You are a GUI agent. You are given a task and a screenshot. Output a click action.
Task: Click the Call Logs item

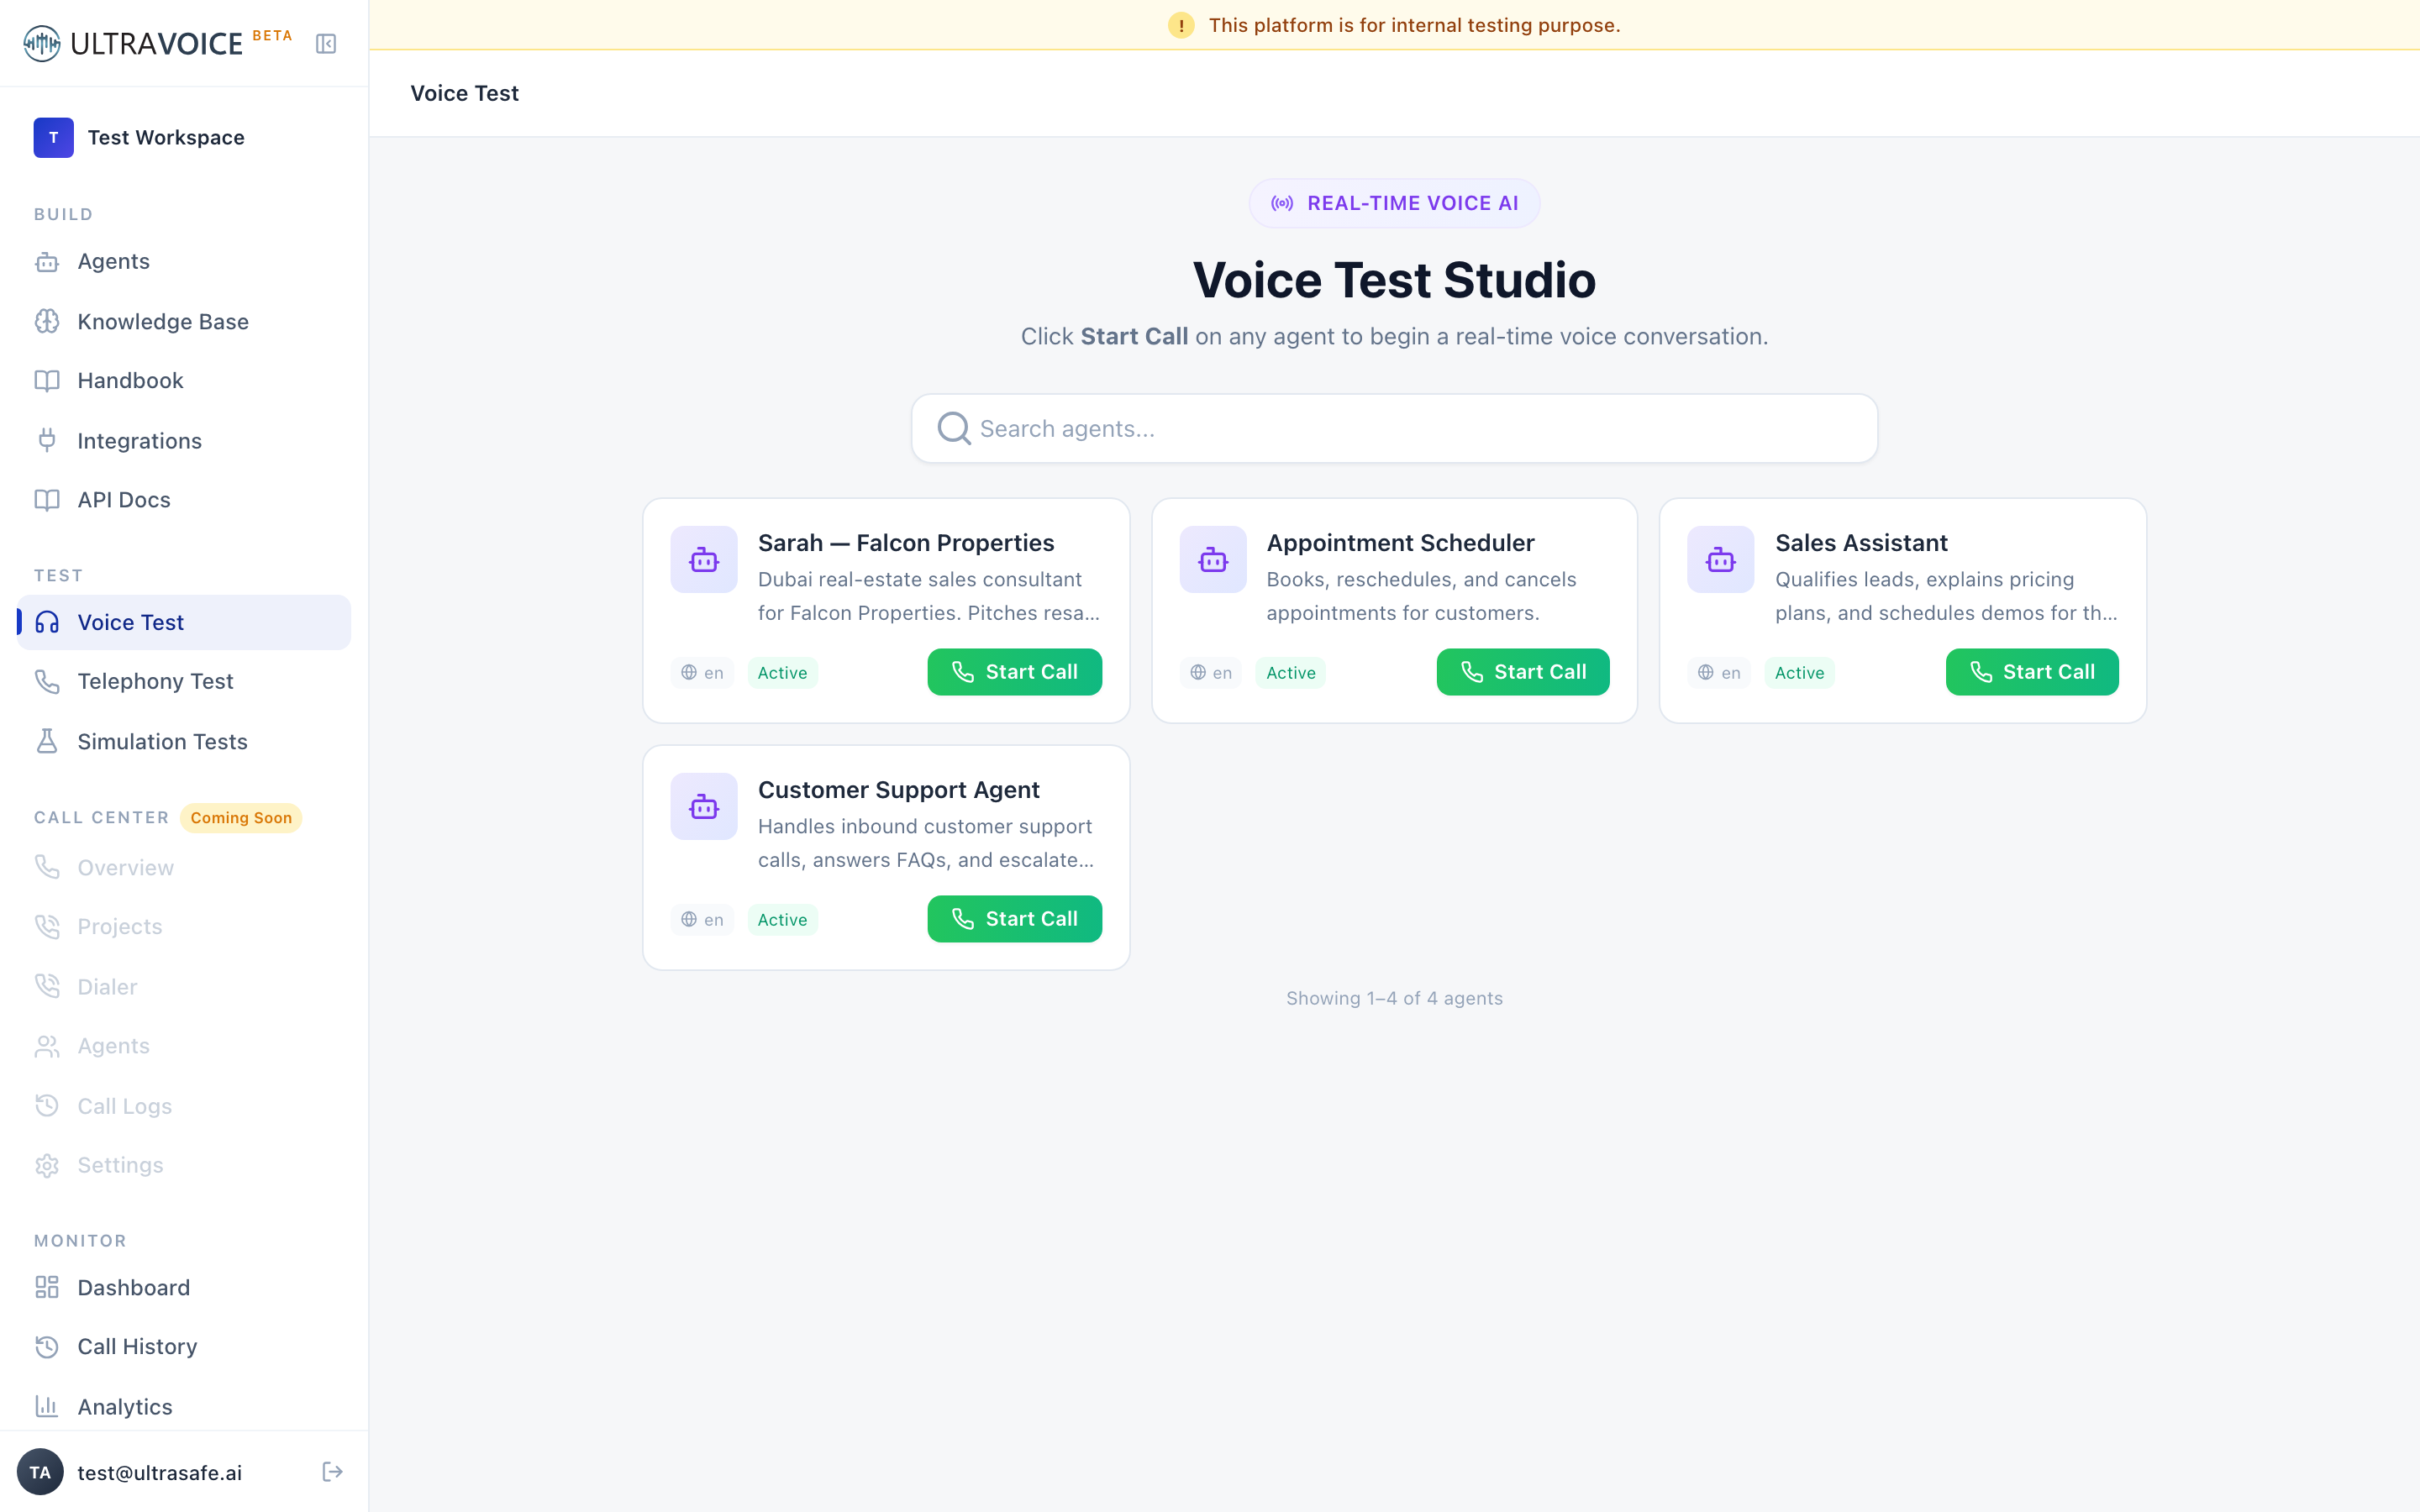click(184, 1106)
